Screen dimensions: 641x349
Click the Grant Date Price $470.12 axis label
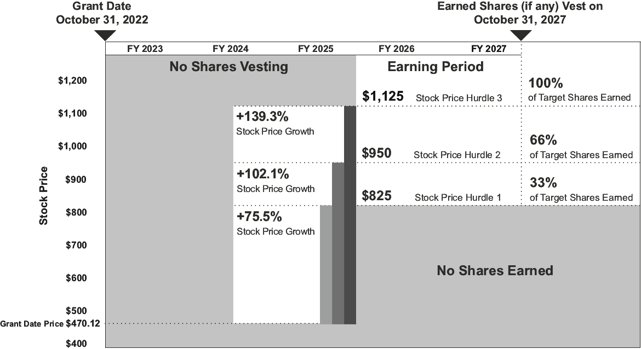click(50, 323)
